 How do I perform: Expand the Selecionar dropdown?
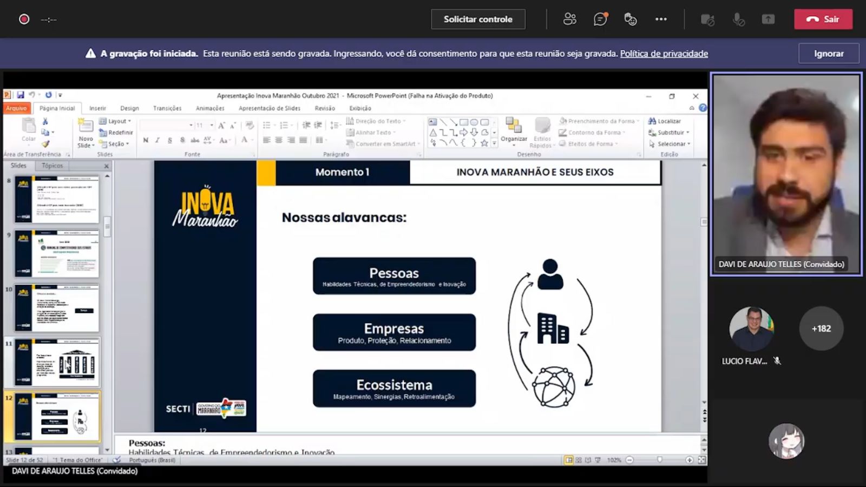click(x=670, y=144)
